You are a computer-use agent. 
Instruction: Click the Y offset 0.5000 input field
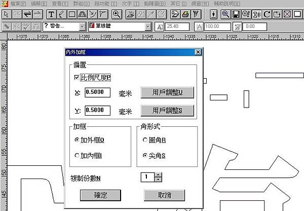97,111
